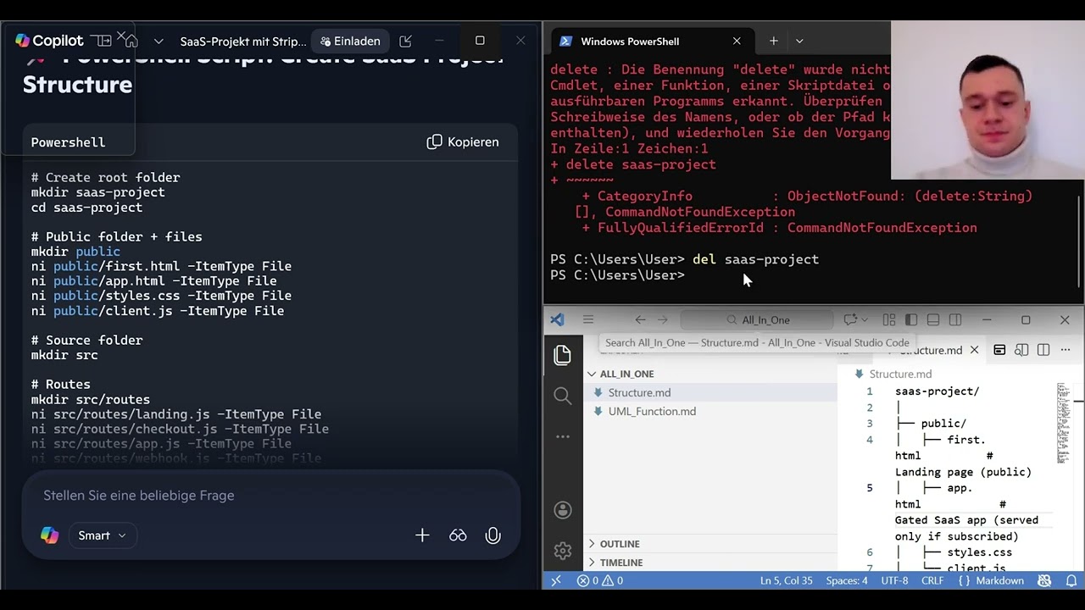Open the Manage gear in VS Code
This screenshot has width=1085, height=610.
click(562, 551)
